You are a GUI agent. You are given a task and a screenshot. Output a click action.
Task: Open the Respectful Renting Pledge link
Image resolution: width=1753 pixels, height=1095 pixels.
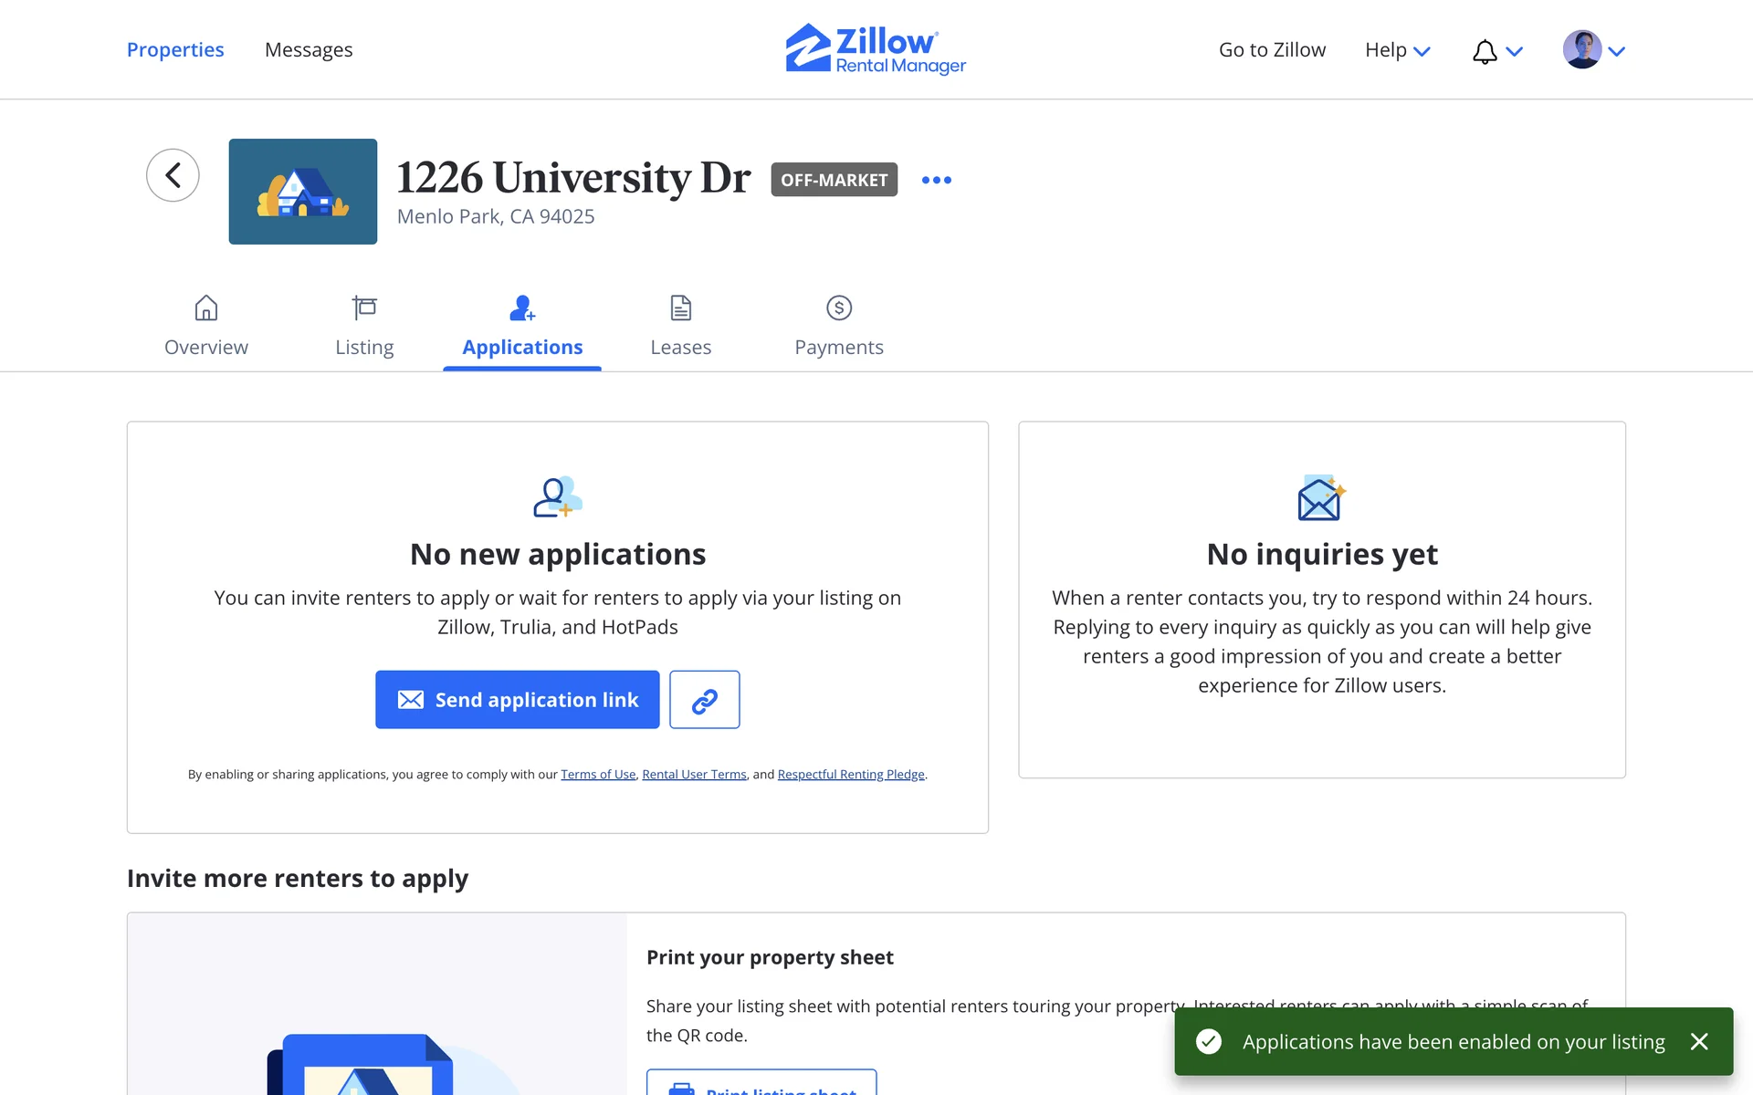click(850, 775)
